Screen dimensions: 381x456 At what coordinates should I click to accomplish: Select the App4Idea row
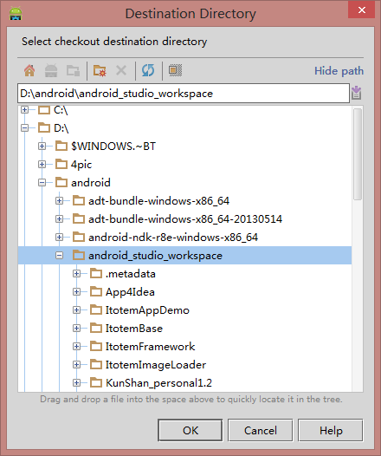tap(184, 291)
